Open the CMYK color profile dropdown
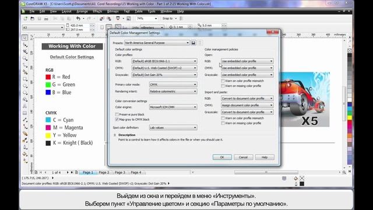Viewport: 373px width, 210px height. 164,68
